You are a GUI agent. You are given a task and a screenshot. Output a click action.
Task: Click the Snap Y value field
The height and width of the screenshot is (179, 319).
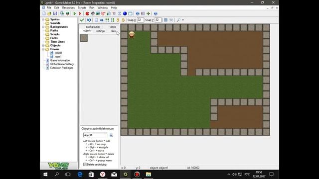[158, 20]
